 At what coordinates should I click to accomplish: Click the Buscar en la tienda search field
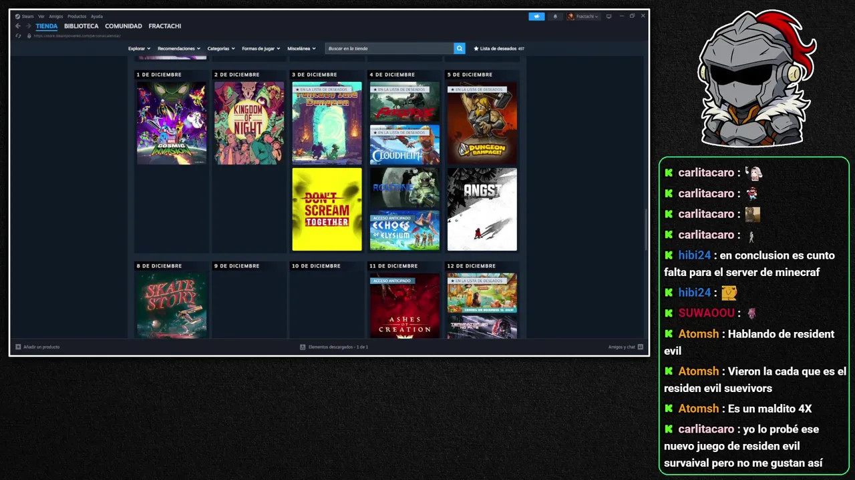click(389, 49)
